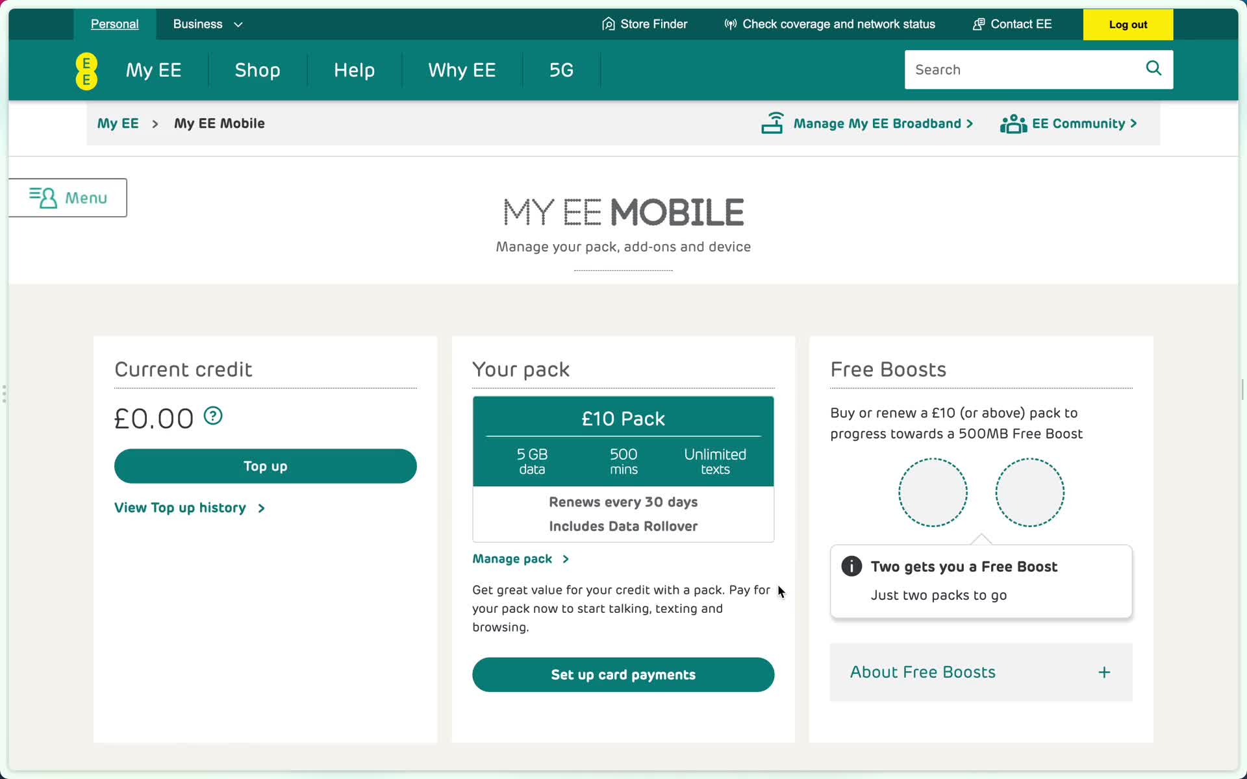Viewport: 1247px width, 779px height.
Task: Open the Why EE navigation menu
Action: click(x=462, y=70)
